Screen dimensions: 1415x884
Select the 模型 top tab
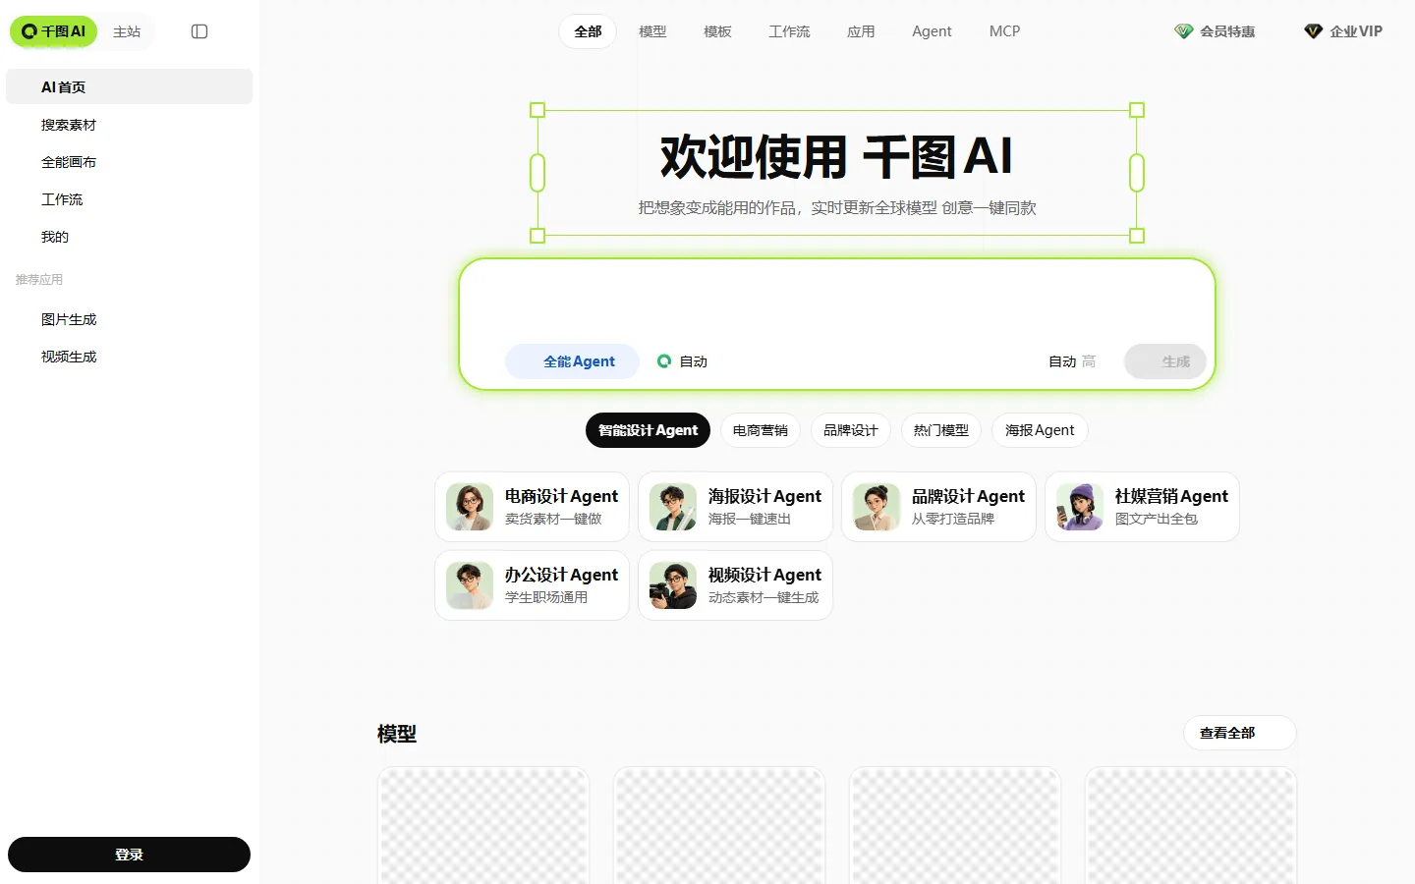[x=652, y=31]
